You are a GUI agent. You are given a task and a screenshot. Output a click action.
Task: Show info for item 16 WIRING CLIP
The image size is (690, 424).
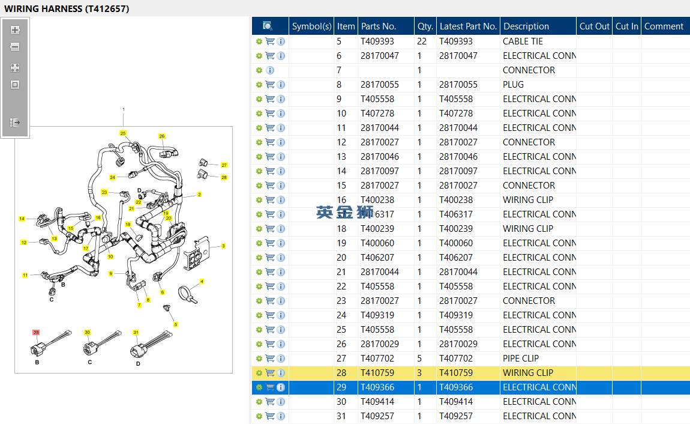[x=281, y=200]
